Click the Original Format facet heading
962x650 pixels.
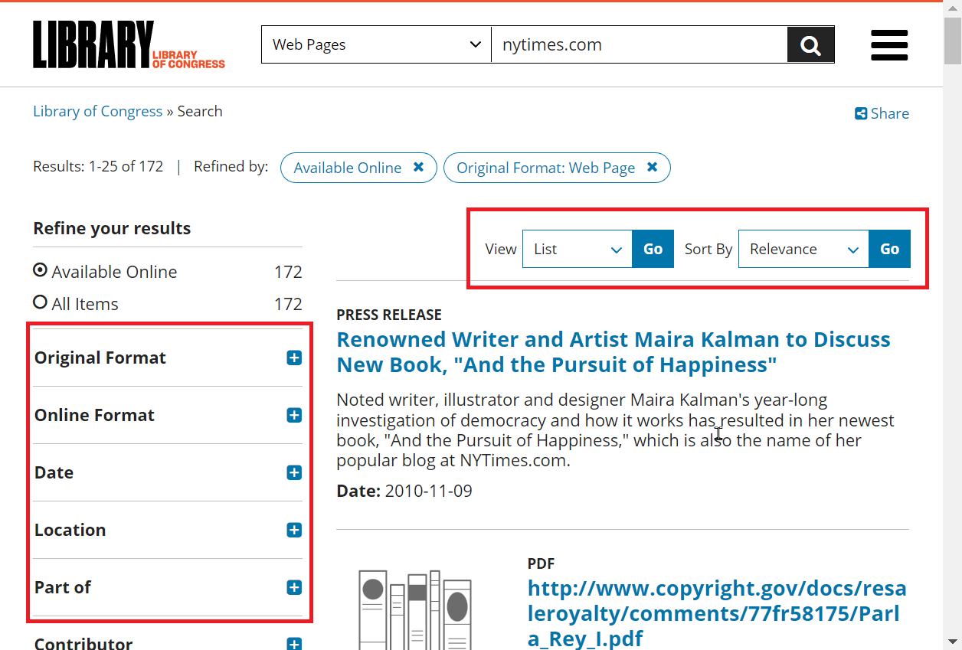pos(100,358)
